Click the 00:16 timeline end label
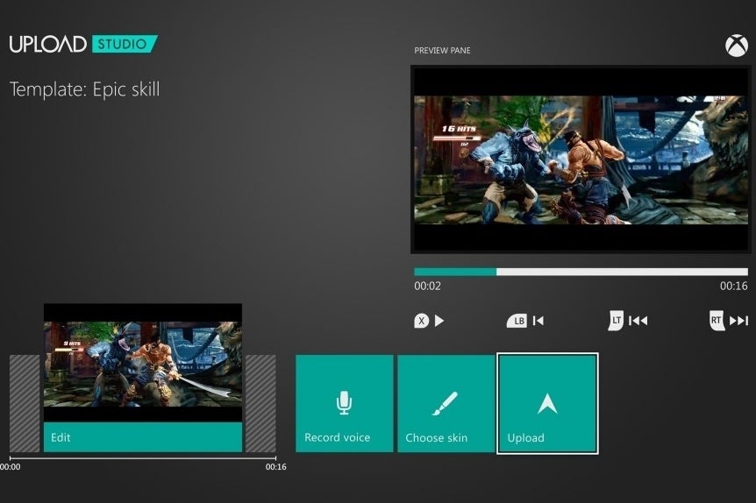The height and width of the screenshot is (503, 756). point(275,467)
